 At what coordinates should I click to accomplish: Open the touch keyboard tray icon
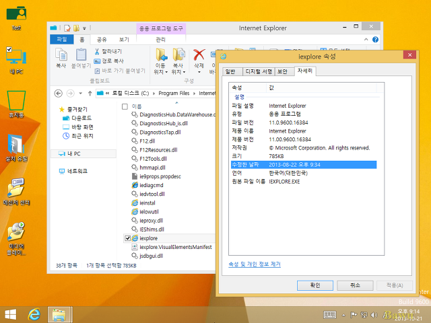[330, 315]
